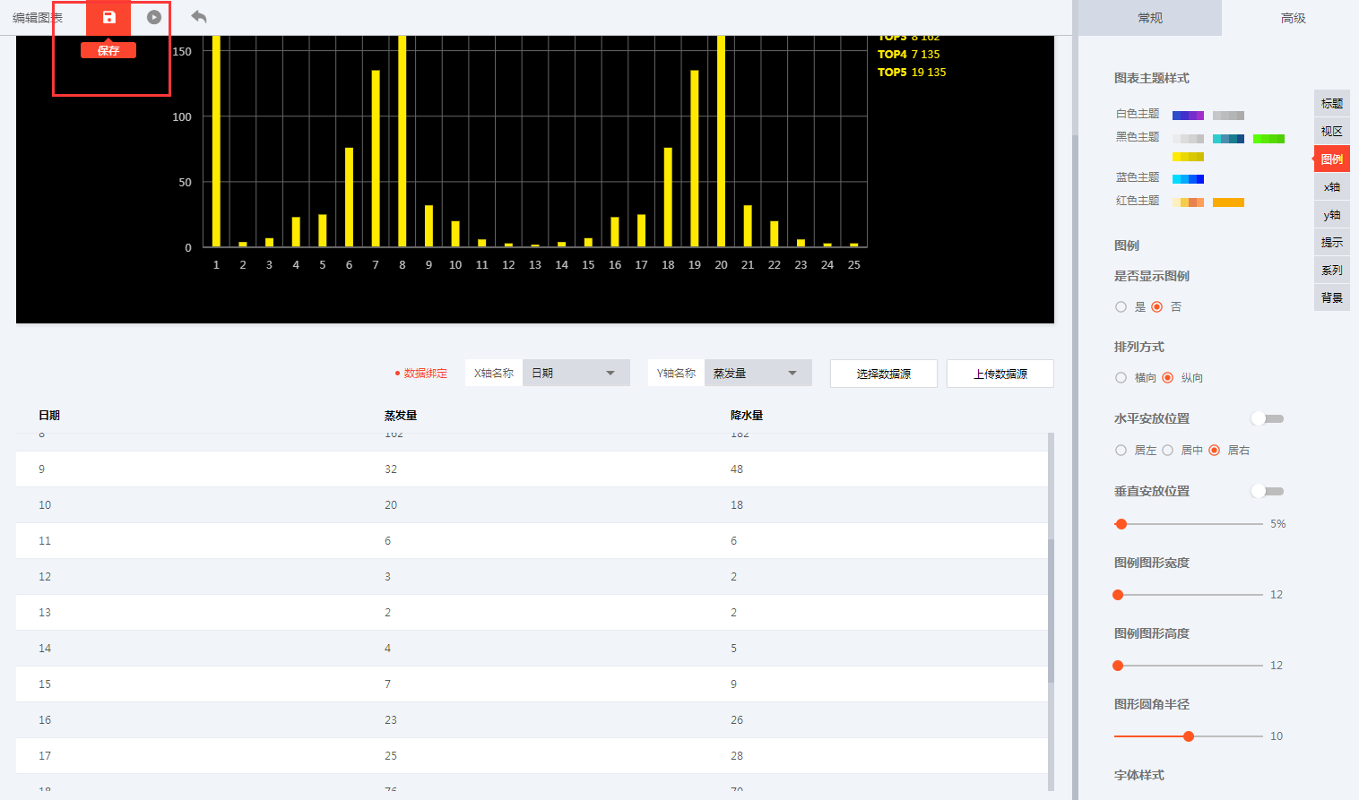Click 日期 cell 14 in table
The height and width of the screenshot is (800, 1359).
point(45,649)
